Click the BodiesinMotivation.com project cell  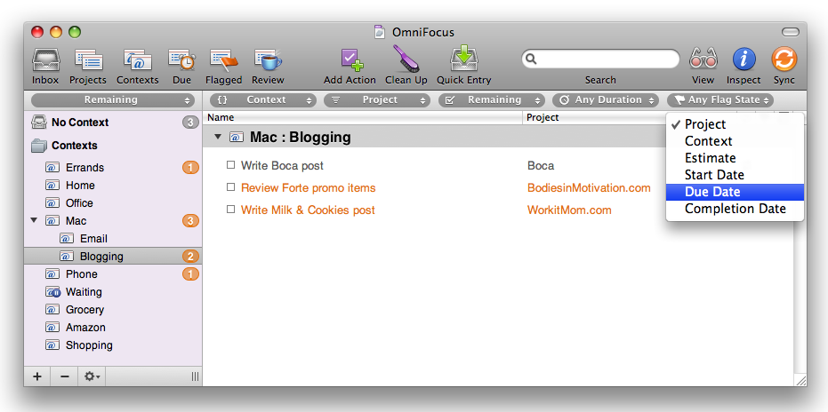point(589,188)
